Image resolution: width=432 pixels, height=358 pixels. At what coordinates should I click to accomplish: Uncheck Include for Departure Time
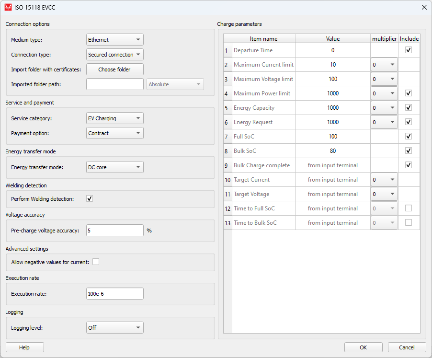409,50
